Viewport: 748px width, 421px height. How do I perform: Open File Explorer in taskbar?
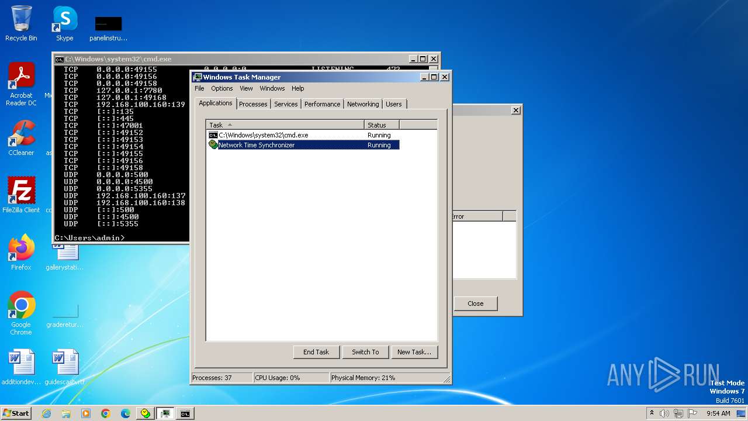coord(66,413)
